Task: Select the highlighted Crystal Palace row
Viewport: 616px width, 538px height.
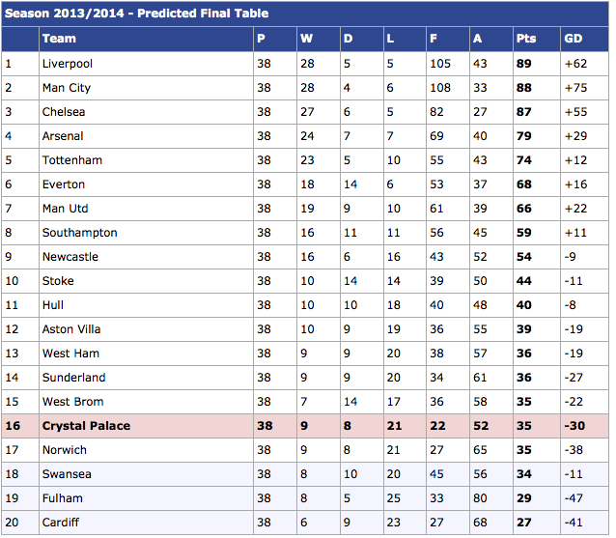Action: pyautogui.click(x=86, y=426)
